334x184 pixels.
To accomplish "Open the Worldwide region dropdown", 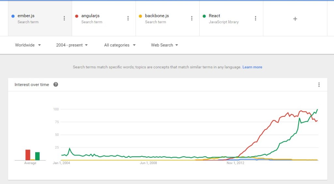I will [28, 45].
